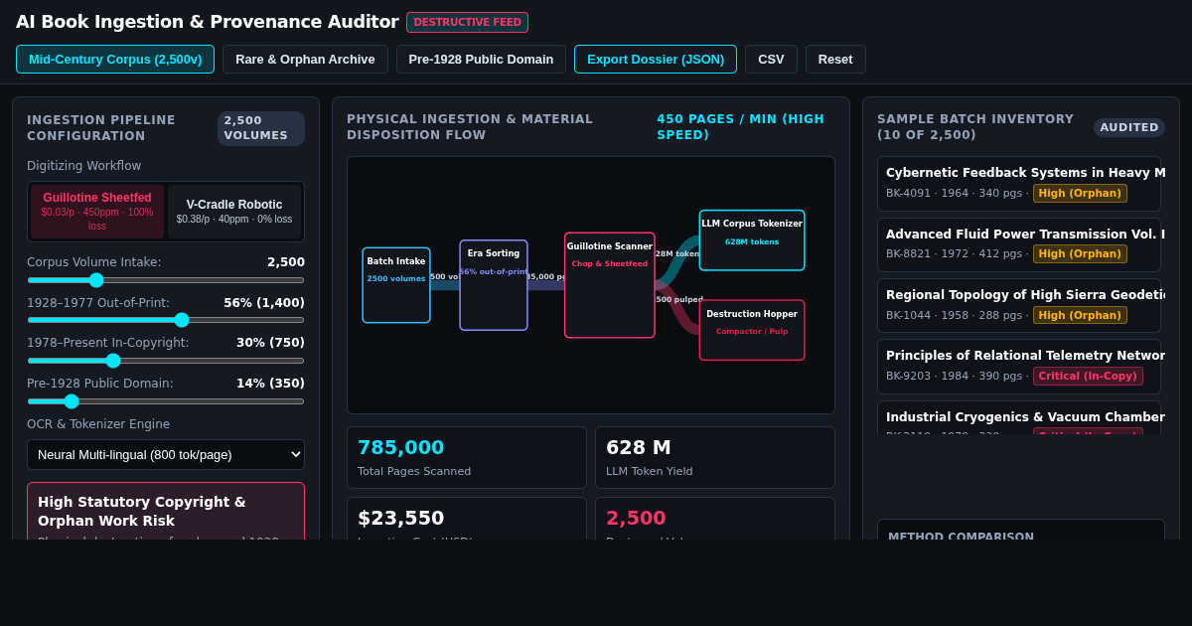Screen dimensions: 1192x626
Task: Click the 450 PAGES / MIN (HIGH SPEED) label
Action: coord(746,127)
